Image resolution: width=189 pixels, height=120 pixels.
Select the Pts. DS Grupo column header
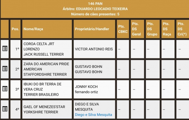point(153,29)
